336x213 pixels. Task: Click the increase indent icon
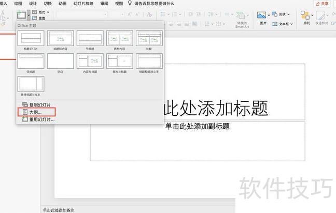point(199,14)
